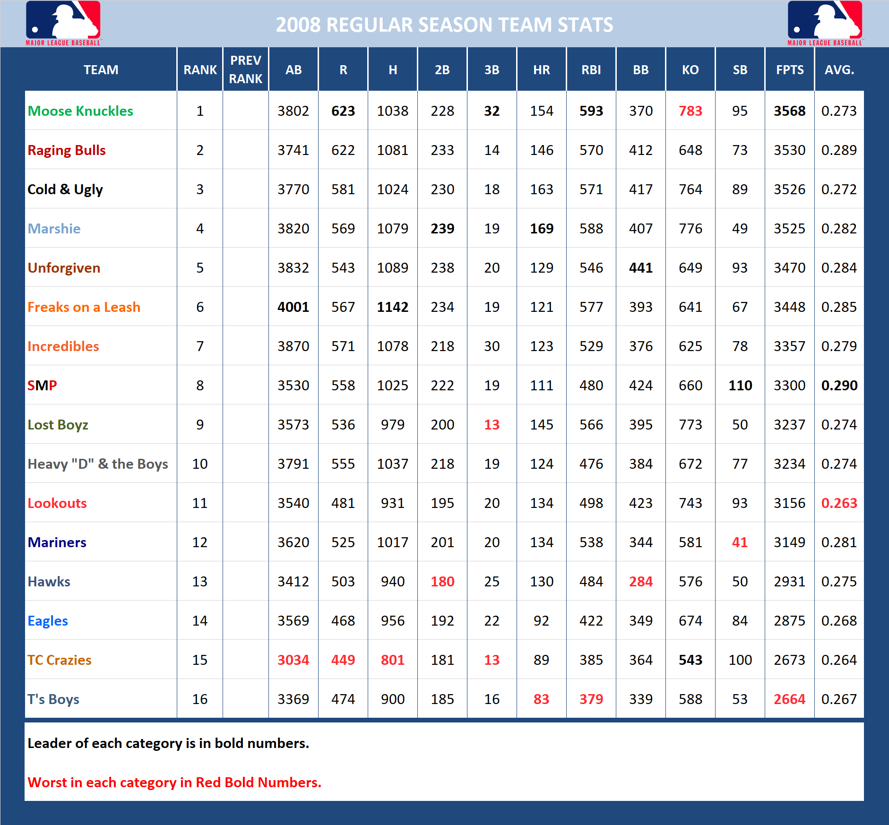Select the PREV RANK column header

(x=245, y=69)
